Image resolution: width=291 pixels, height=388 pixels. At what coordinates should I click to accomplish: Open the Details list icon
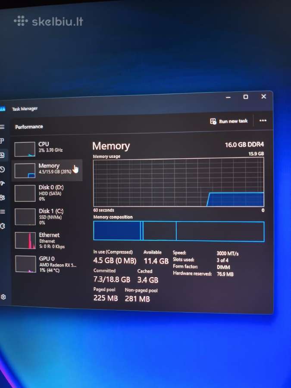[x=3, y=212]
